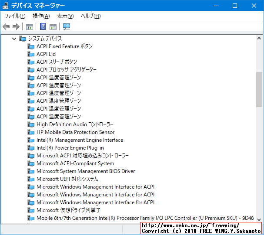
Task: Click the Device Manager title bar icon
Action: pyautogui.click(x=6, y=6)
